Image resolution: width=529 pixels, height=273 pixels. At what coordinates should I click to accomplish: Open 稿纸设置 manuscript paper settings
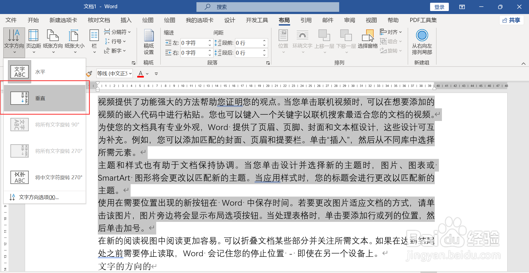tap(149, 42)
